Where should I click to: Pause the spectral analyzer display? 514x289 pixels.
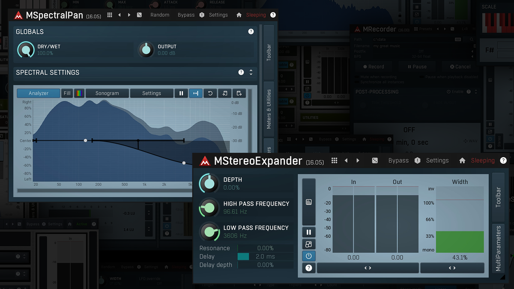pyautogui.click(x=181, y=93)
